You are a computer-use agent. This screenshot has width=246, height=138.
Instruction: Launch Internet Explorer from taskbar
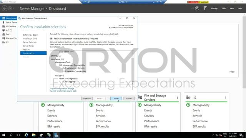click(26, 135)
